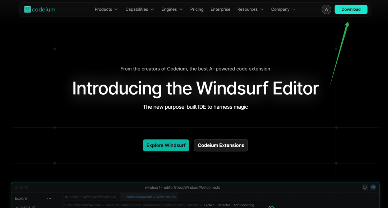Select the editorGroupWindsurfWelcome.css tab in preview
Image resolution: width=388 pixels, height=208 pixels.
pos(149,197)
